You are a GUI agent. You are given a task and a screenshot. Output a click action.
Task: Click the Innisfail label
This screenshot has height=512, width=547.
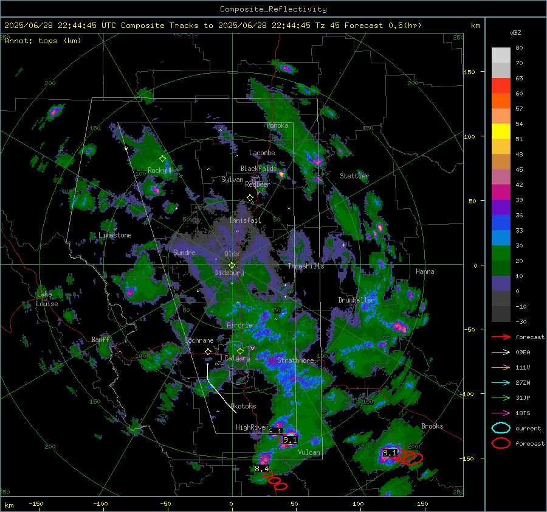tap(245, 220)
